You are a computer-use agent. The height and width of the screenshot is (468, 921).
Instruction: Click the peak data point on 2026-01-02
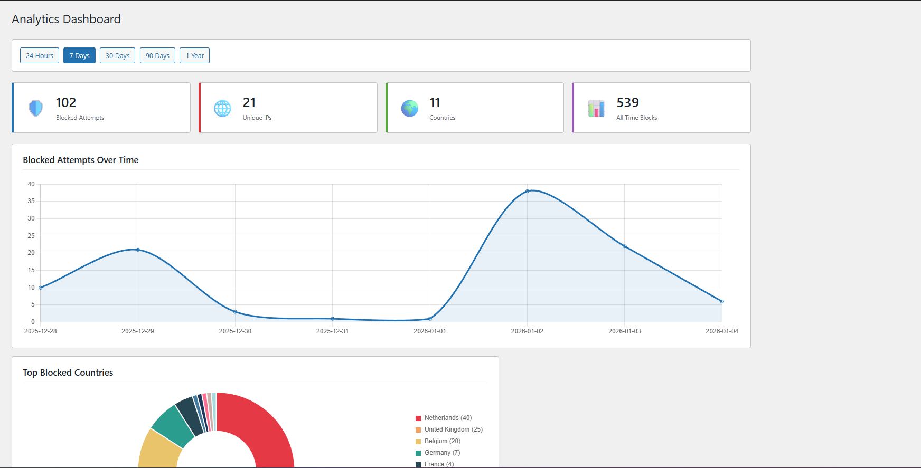(x=527, y=191)
